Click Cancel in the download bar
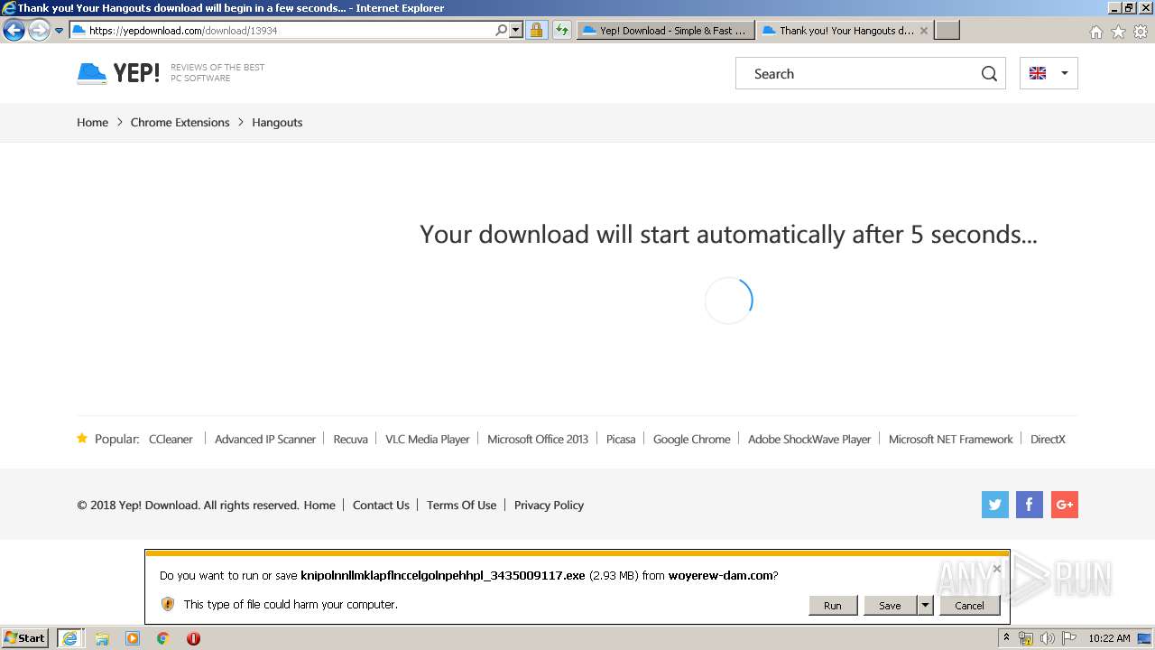This screenshot has width=1155, height=650. (x=970, y=606)
